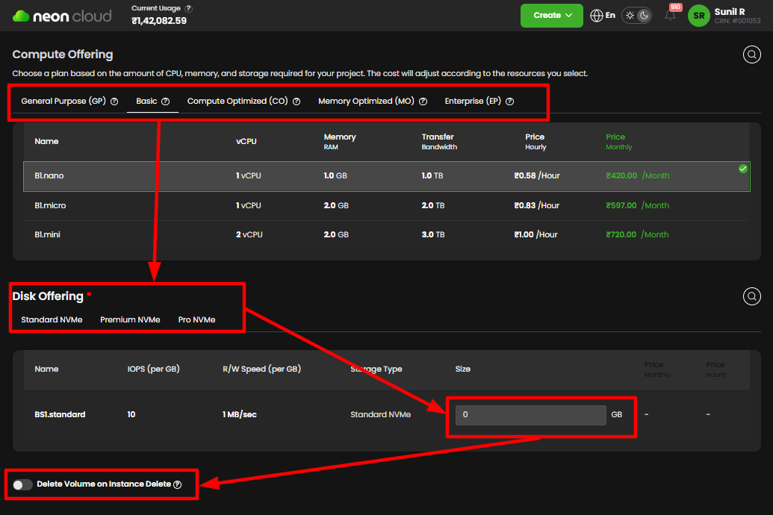This screenshot has height=515, width=773.
Task: Switch the light/dark theme toggle
Action: [637, 16]
